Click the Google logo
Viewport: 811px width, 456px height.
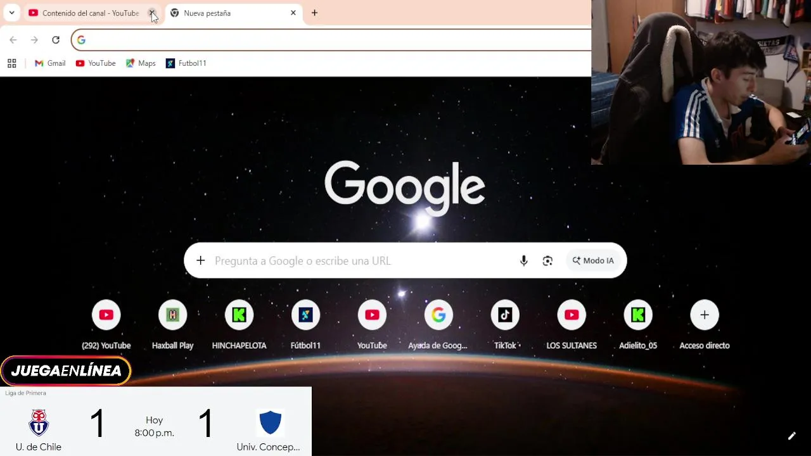(x=405, y=188)
